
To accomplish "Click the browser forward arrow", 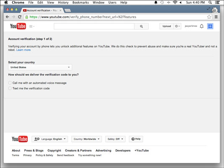I will tap(13, 17).
